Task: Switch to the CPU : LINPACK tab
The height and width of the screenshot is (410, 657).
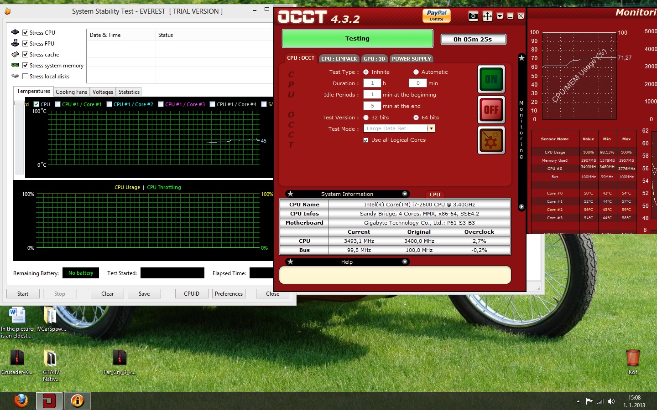Action: point(339,59)
